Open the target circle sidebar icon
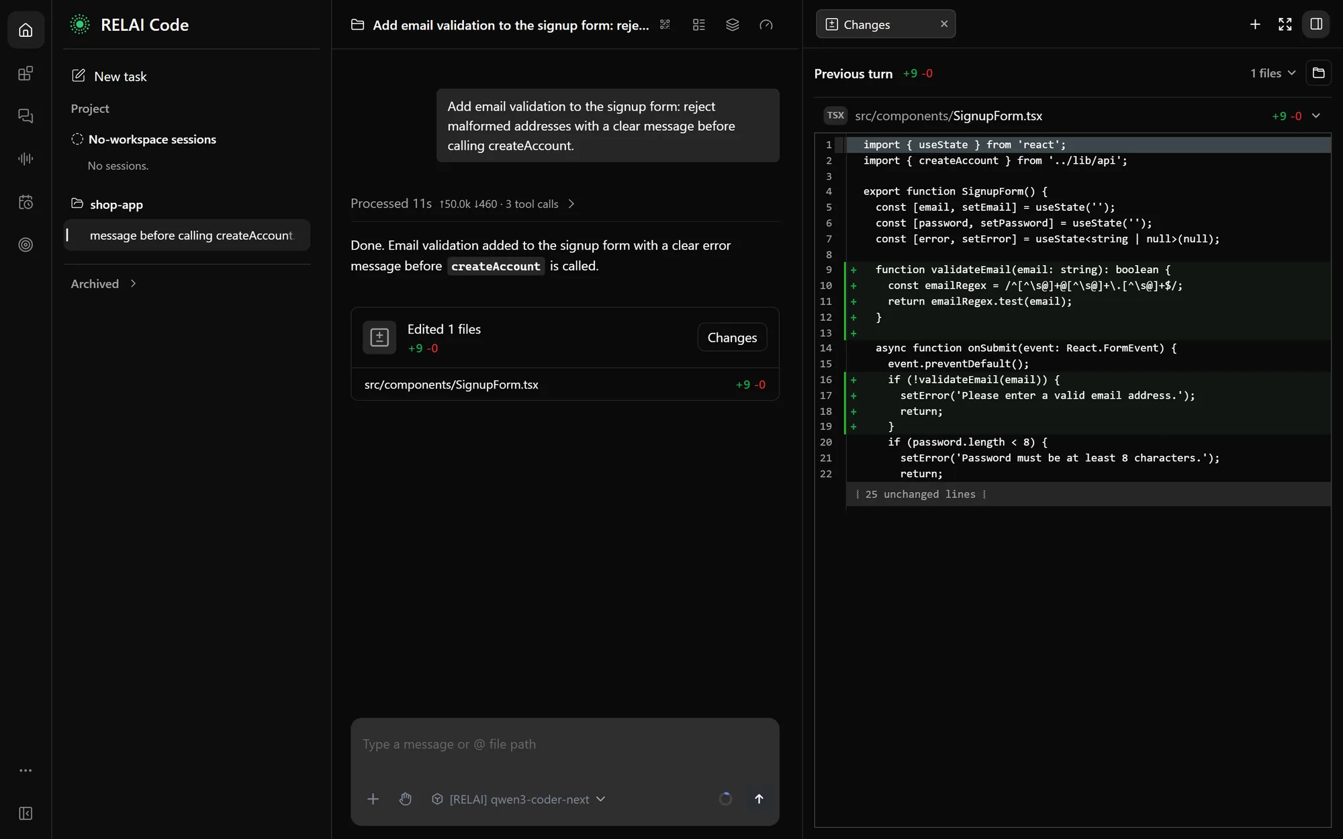This screenshot has height=839, width=1343. 26,245
